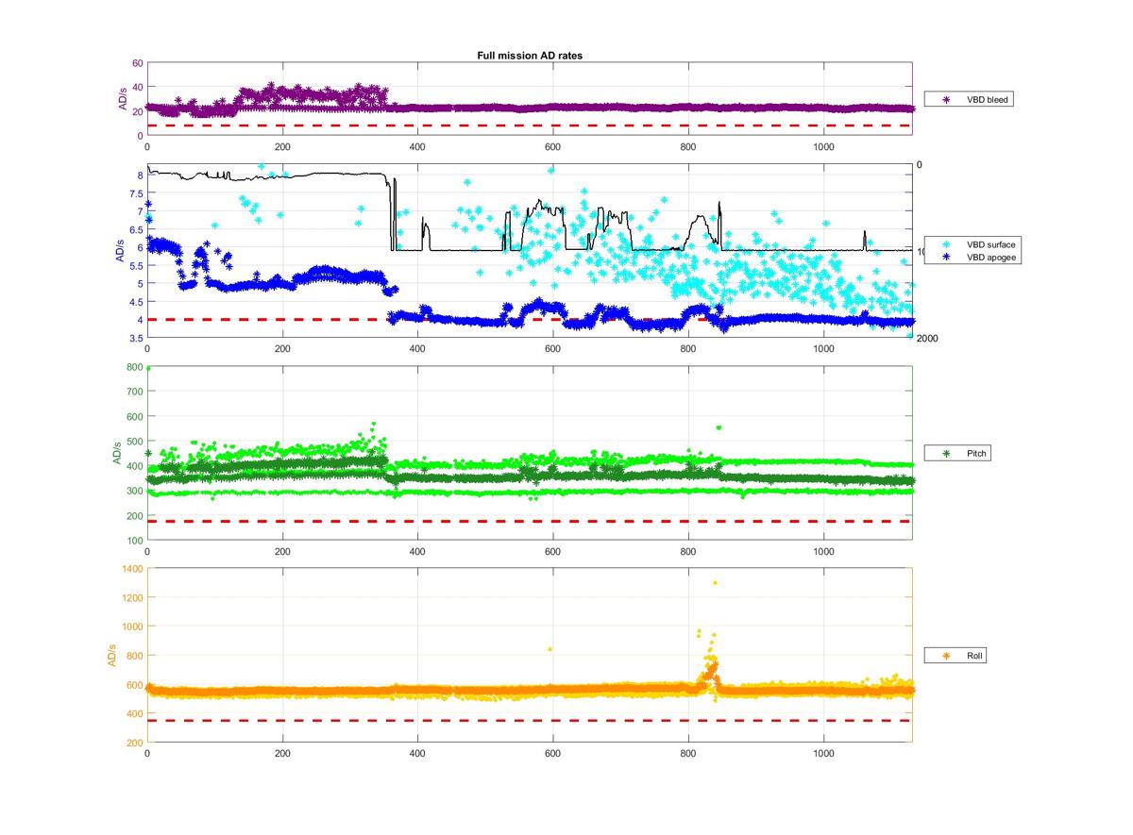Click the orange AD/s label of roll plot
1133x835 pixels.
pos(111,655)
